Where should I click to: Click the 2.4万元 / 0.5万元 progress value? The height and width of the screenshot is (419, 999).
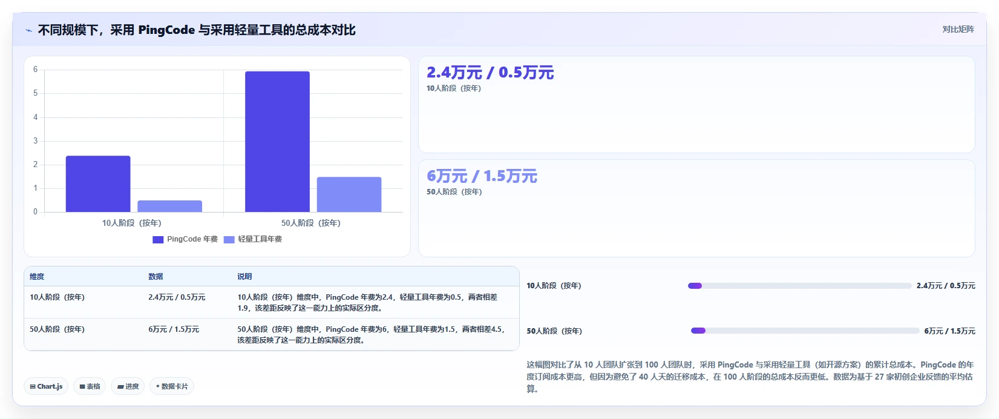coord(946,286)
